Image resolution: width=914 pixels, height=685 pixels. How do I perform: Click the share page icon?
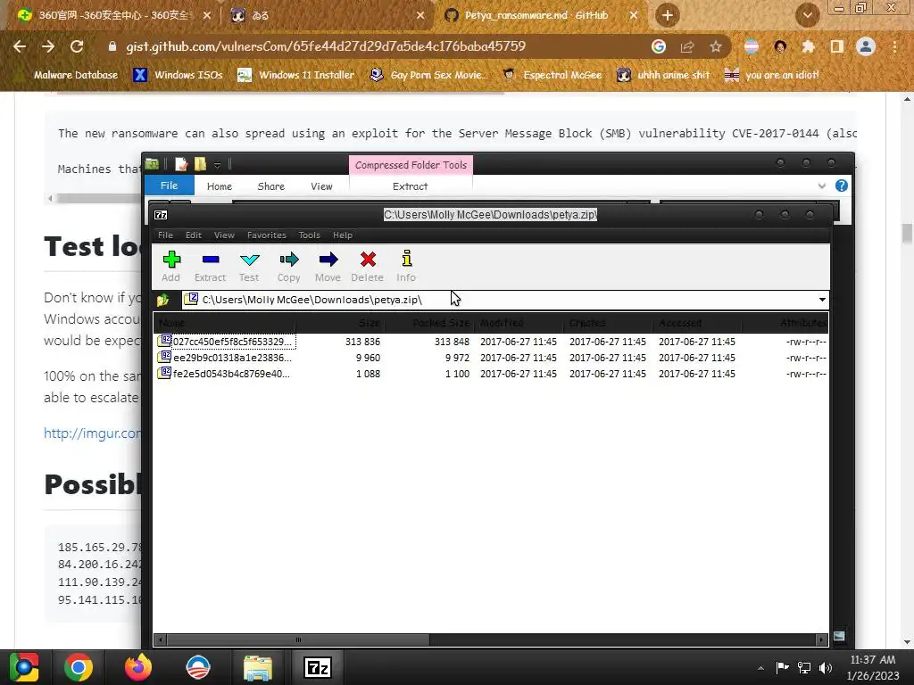click(x=687, y=46)
